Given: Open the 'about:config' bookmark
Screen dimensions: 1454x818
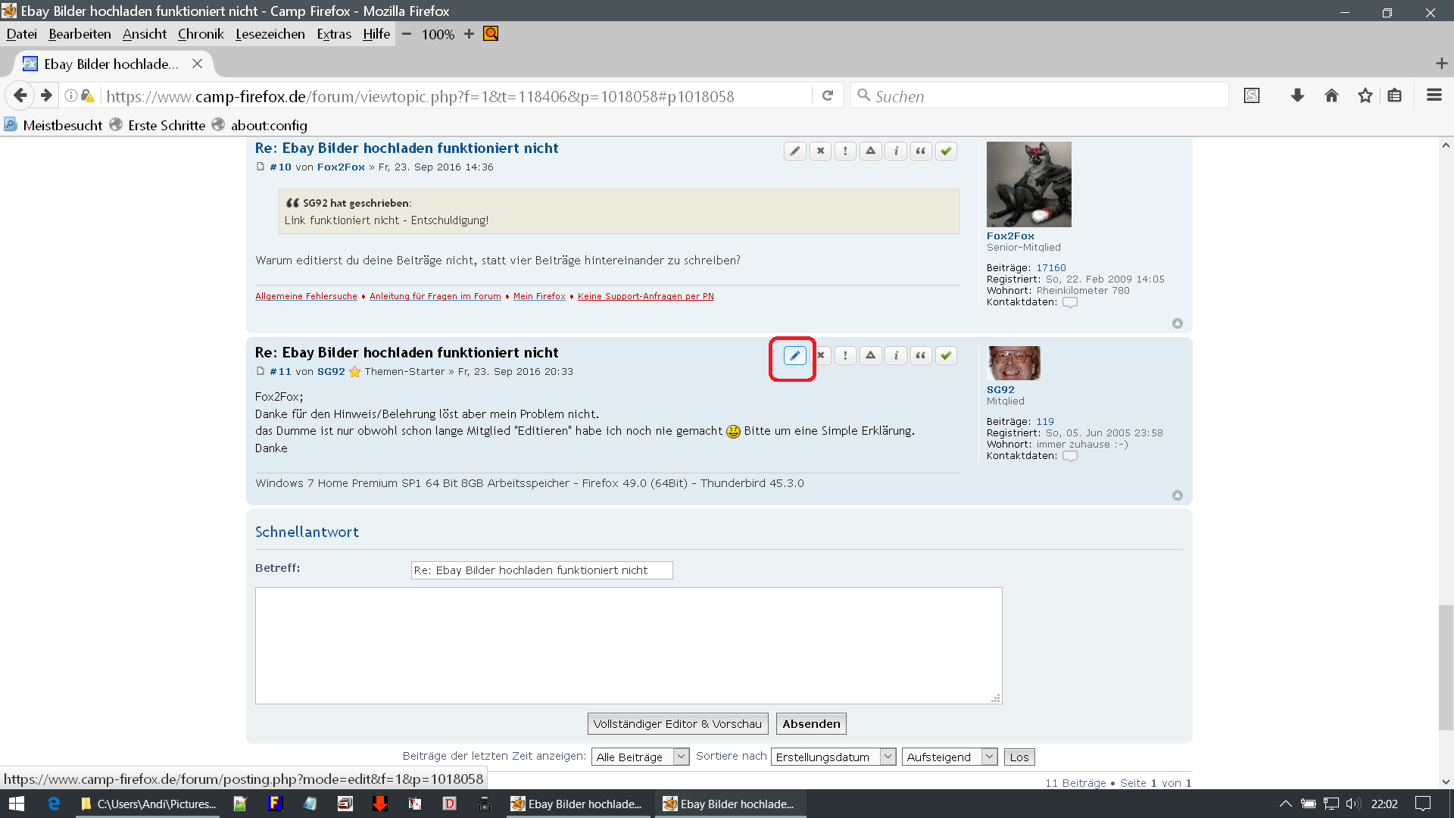Looking at the screenshot, I should (260, 125).
